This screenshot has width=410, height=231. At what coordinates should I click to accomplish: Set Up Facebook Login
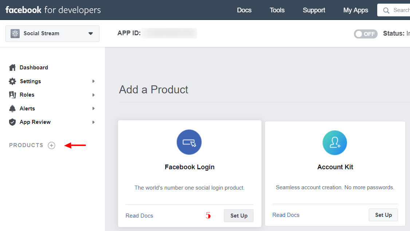pyautogui.click(x=239, y=216)
